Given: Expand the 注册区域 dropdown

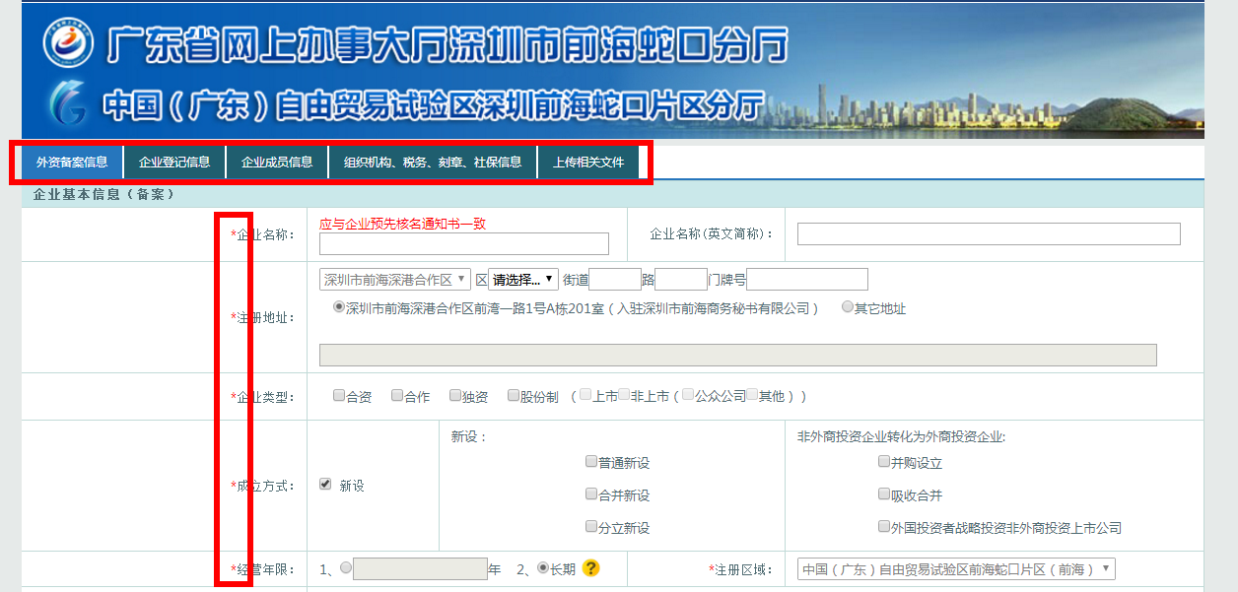Looking at the screenshot, I should [956, 569].
